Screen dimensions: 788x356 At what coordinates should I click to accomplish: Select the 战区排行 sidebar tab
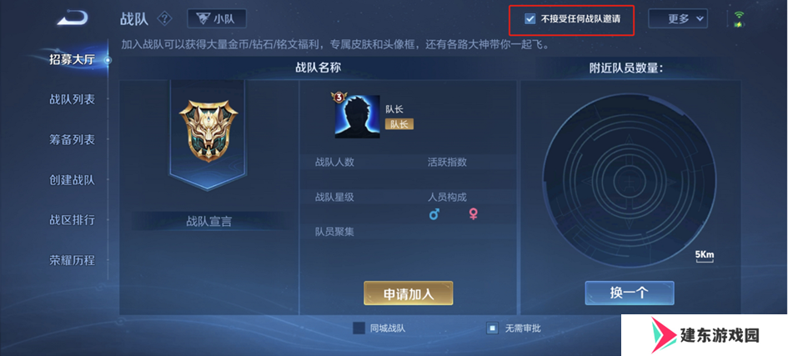72,220
